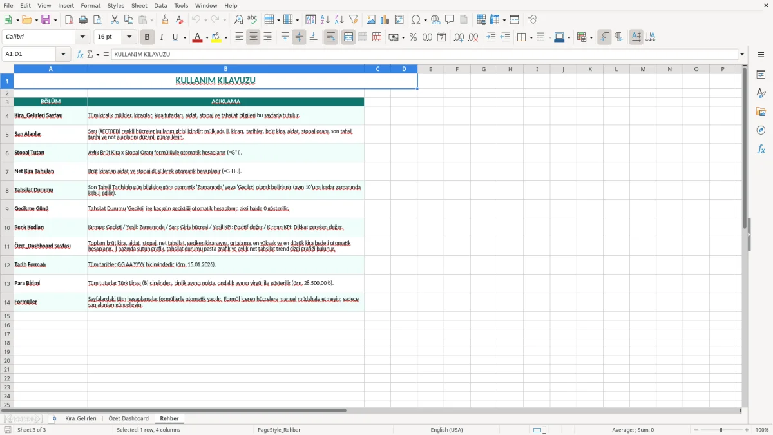Click Sort Descending icon

coord(339,20)
